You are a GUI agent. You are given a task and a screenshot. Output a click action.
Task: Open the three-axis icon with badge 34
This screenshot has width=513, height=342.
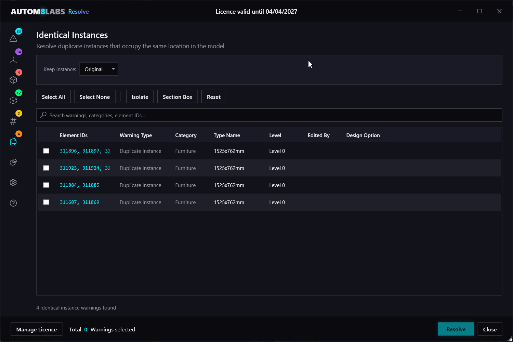(x=13, y=60)
